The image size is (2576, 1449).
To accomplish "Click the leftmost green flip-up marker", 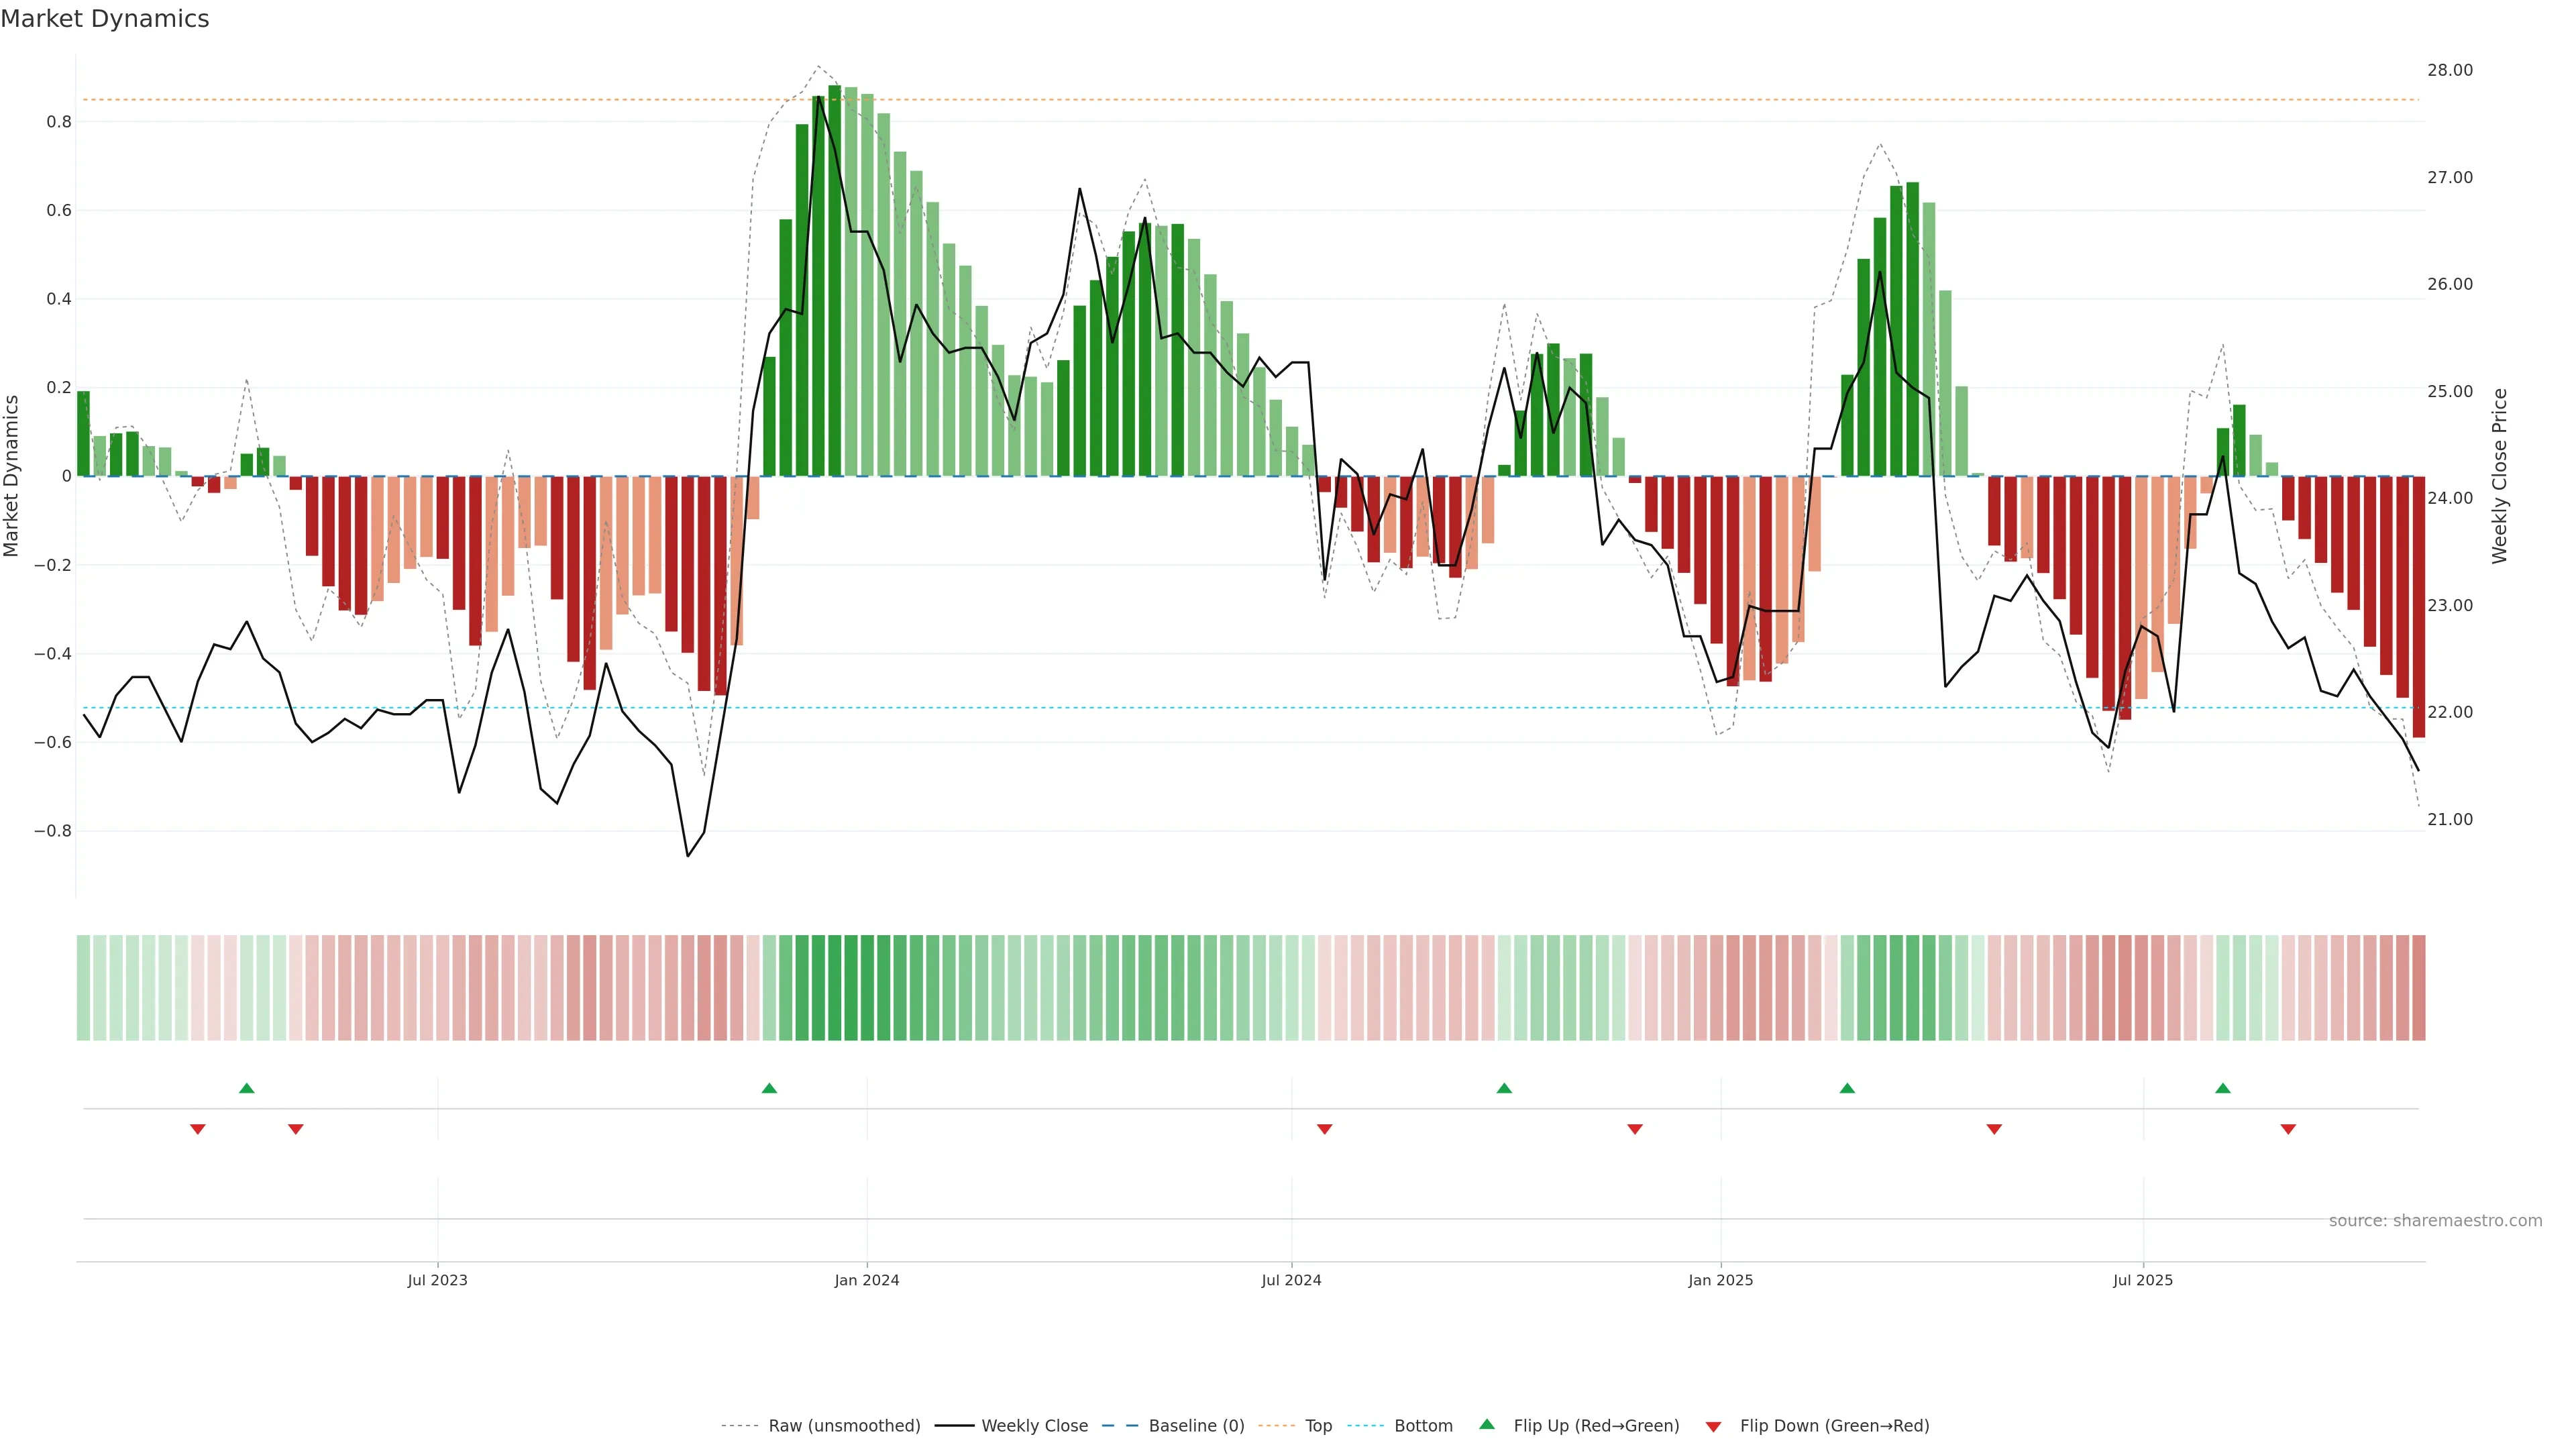I will [247, 1088].
